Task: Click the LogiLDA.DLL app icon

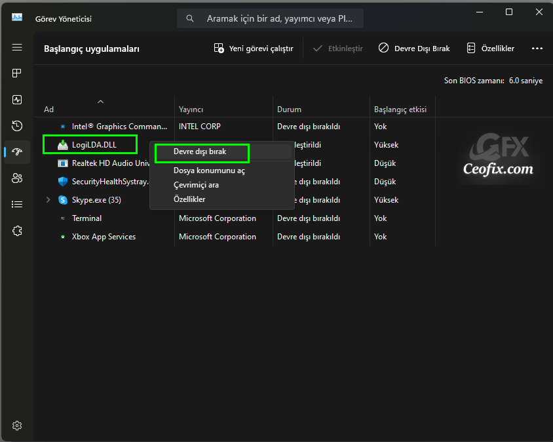Action: 63,145
